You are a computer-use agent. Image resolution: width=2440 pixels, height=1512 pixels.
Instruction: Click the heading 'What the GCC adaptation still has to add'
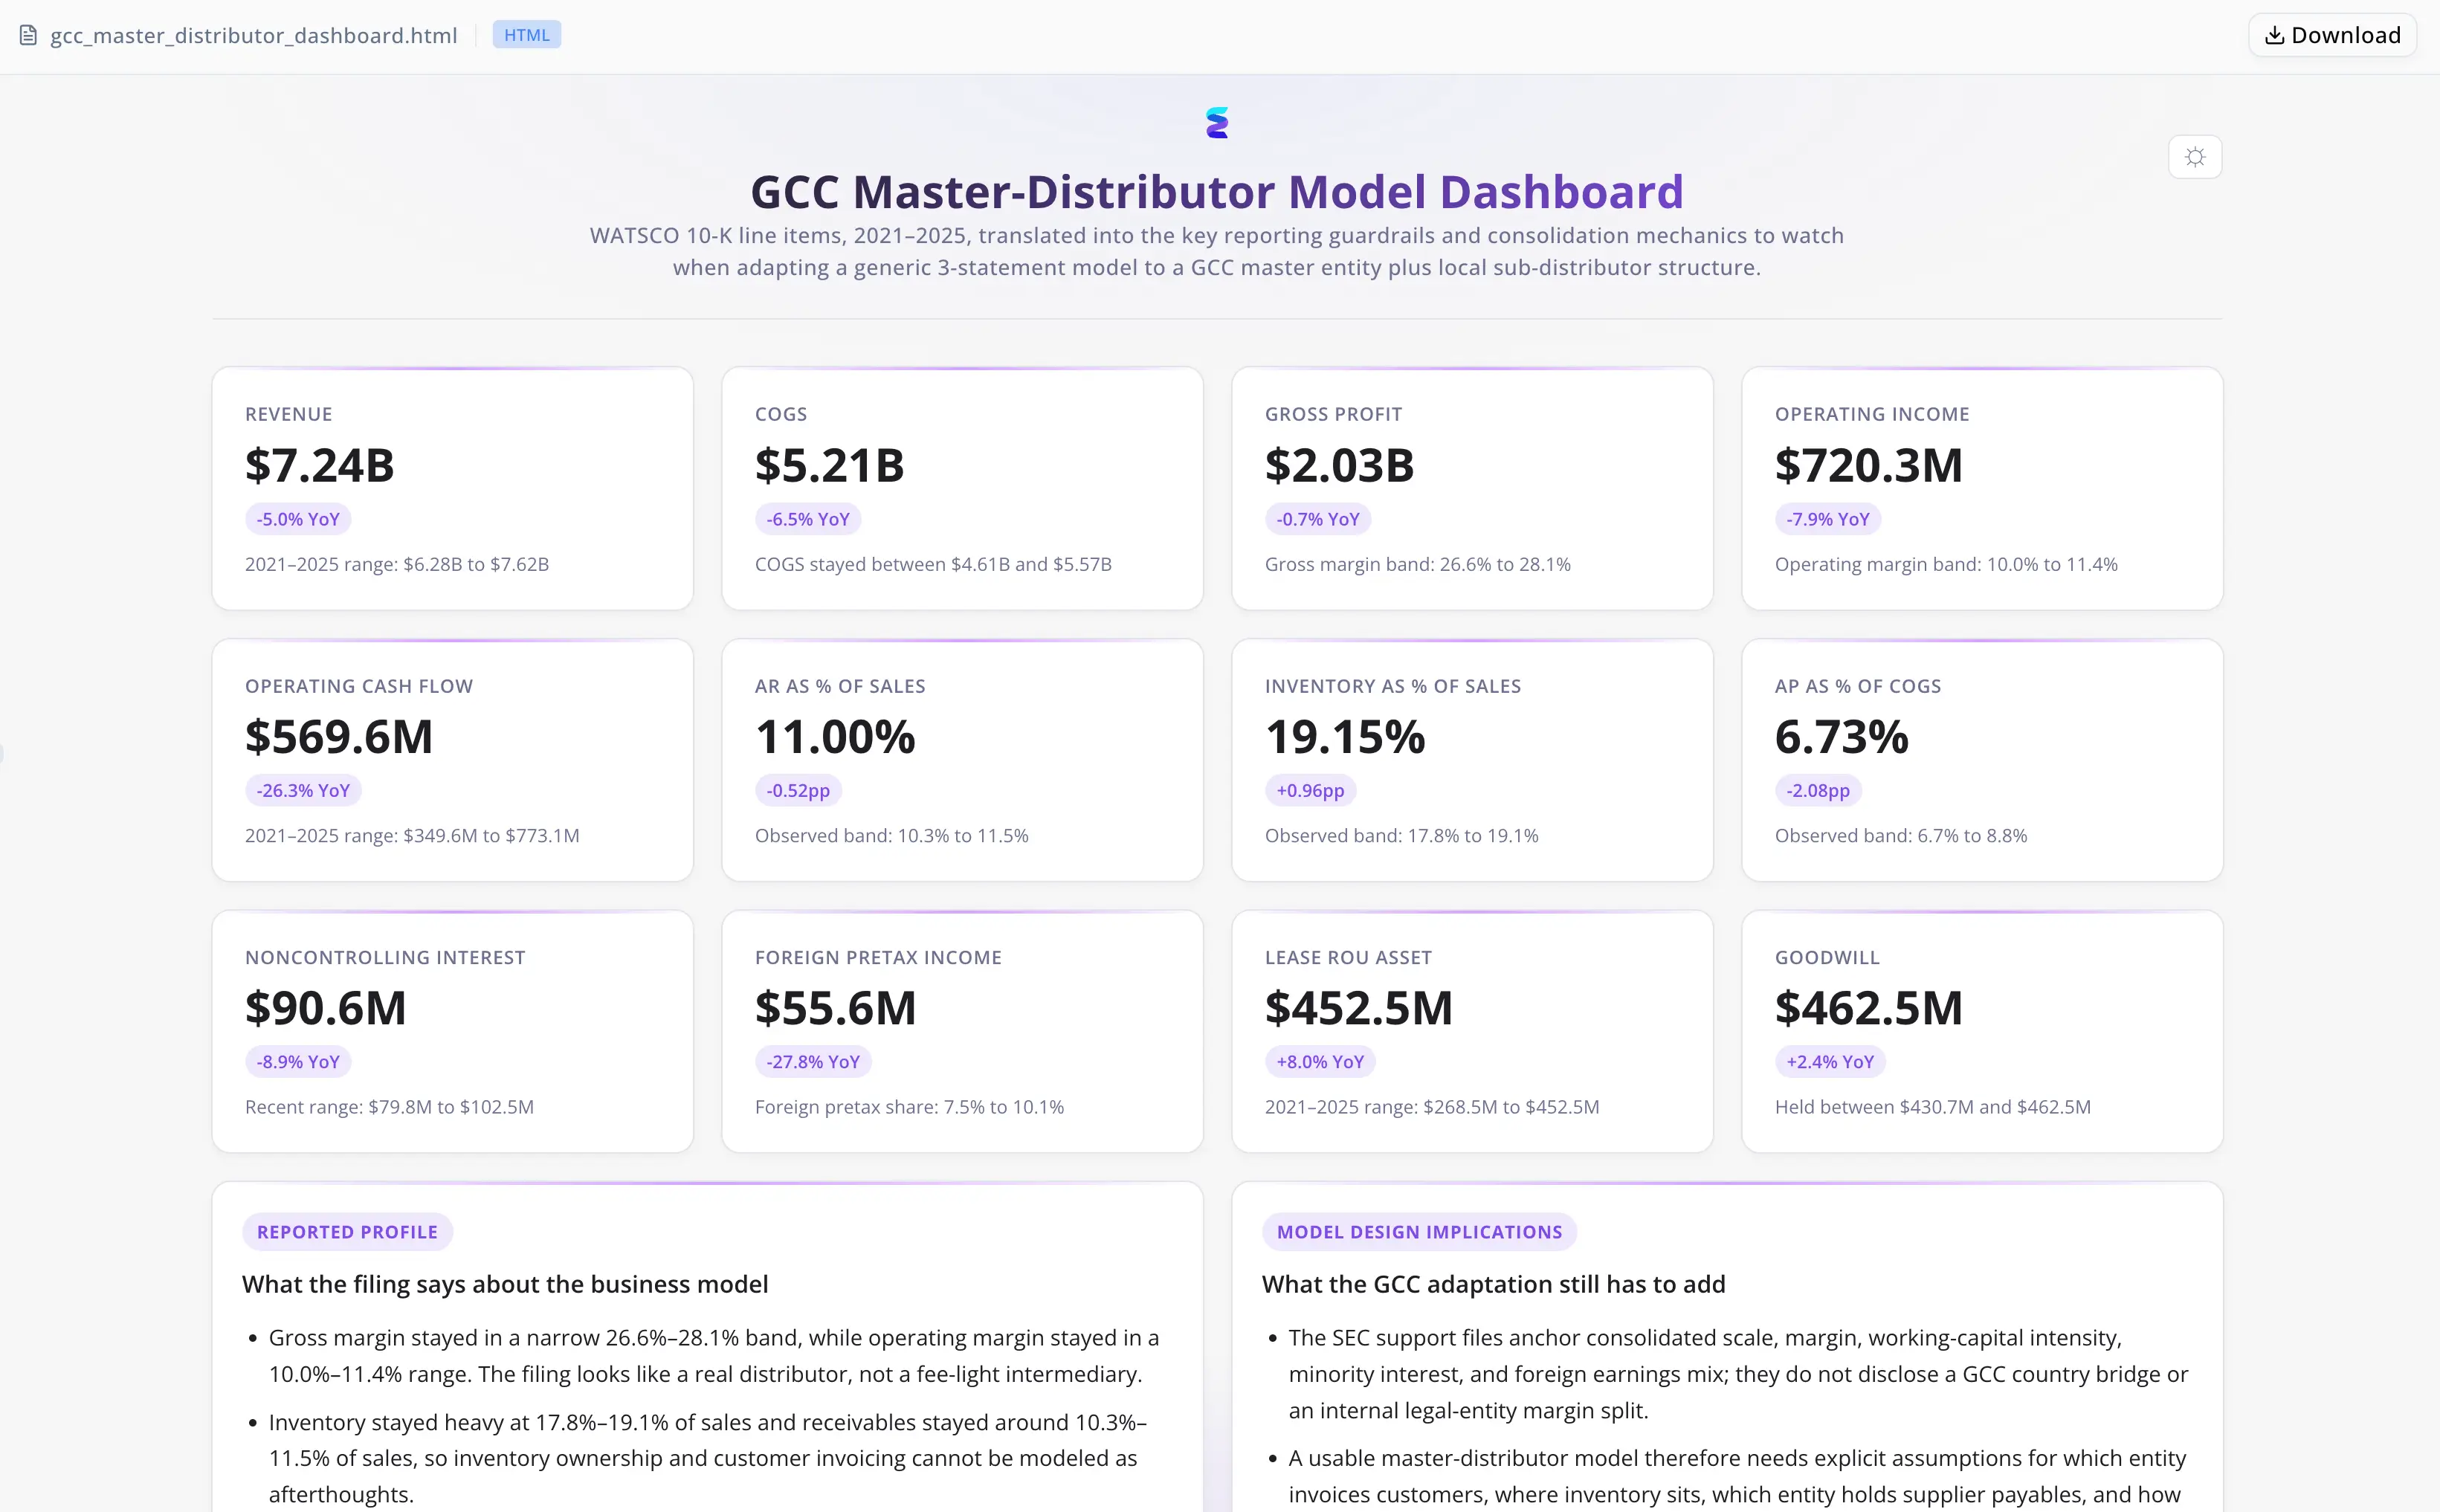(1494, 1284)
